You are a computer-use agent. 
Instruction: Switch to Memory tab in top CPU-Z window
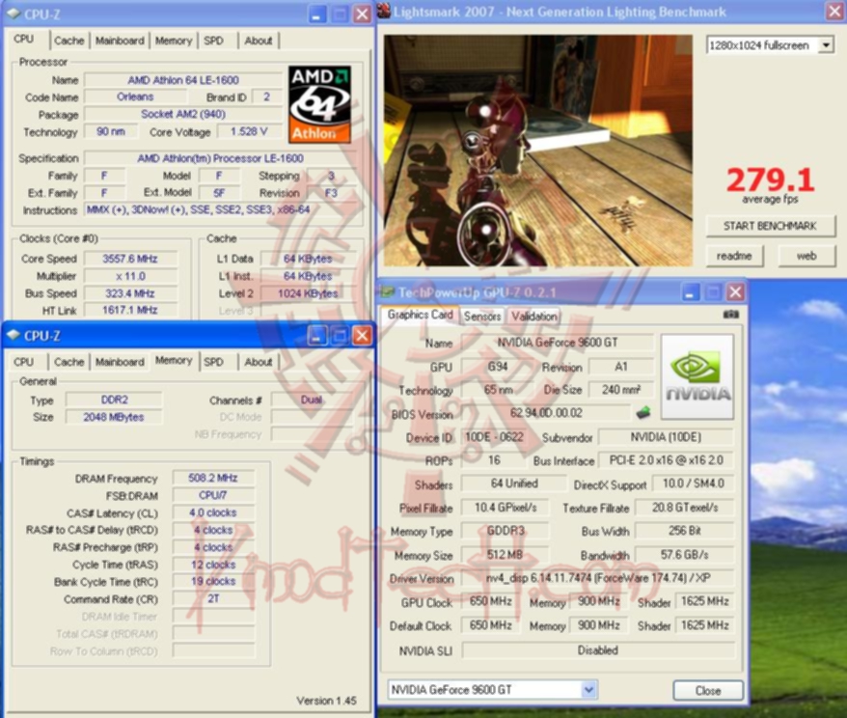pos(174,41)
